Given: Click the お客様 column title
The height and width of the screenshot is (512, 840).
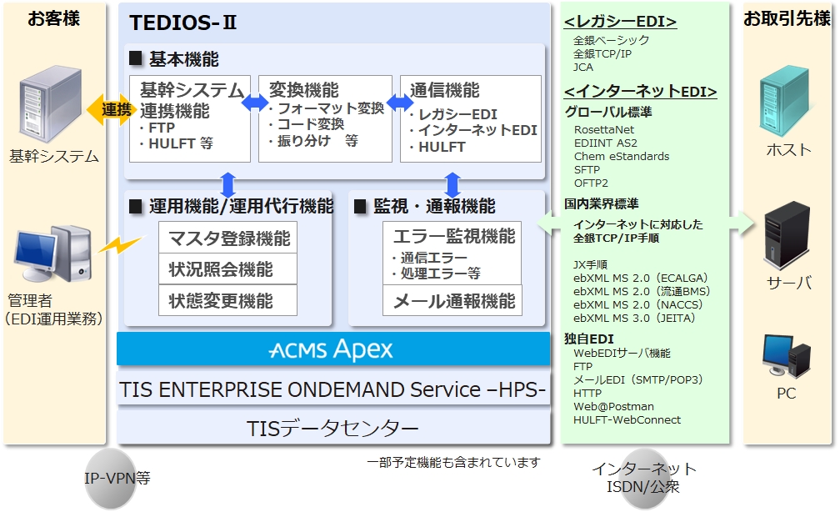Looking at the screenshot, I should (53, 18).
